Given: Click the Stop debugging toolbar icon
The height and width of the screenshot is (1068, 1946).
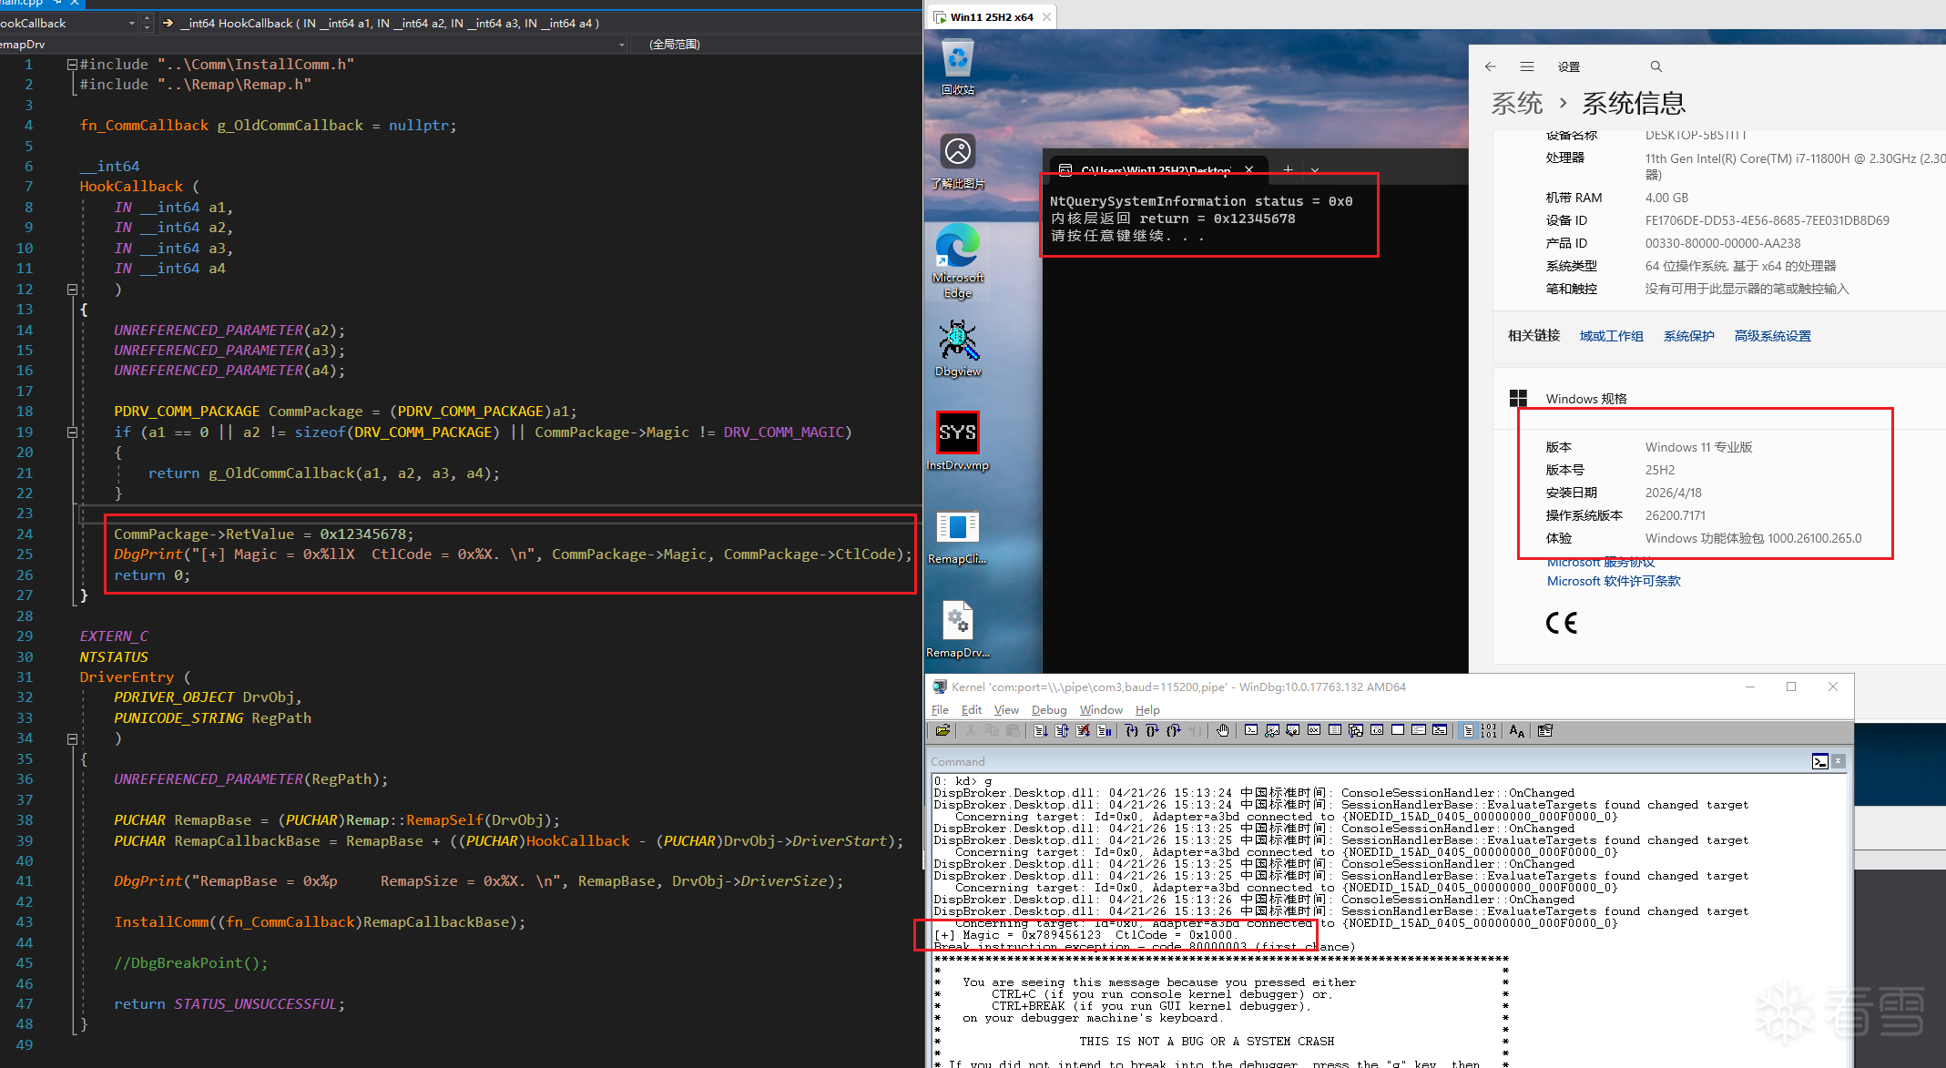Looking at the screenshot, I should coord(1083,730).
